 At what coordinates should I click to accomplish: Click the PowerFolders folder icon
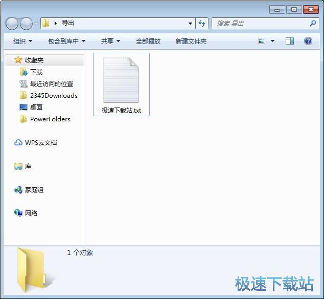(23, 119)
